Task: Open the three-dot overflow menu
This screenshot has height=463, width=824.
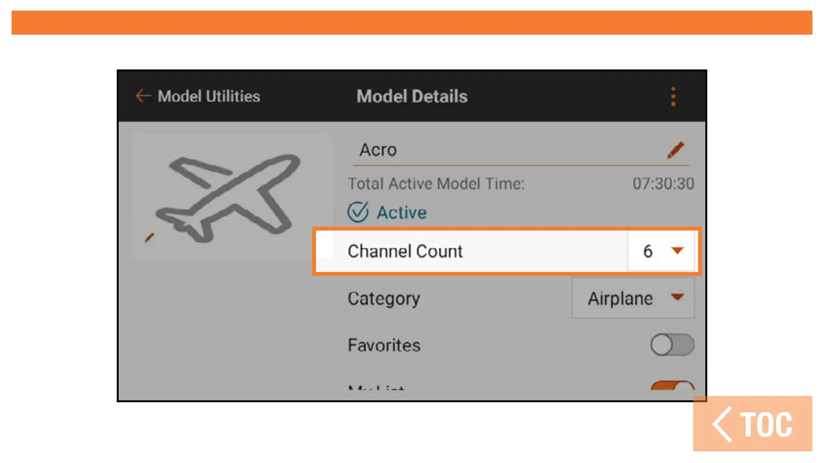Action: 673,97
